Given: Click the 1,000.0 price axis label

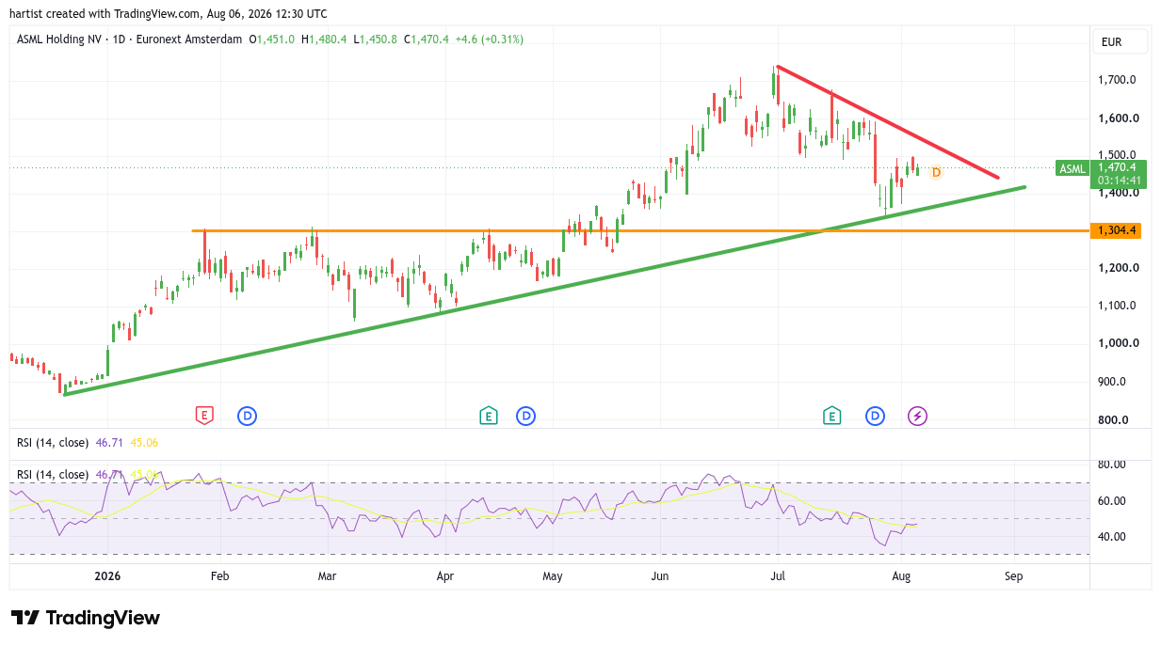Looking at the screenshot, I should (x=1118, y=343).
